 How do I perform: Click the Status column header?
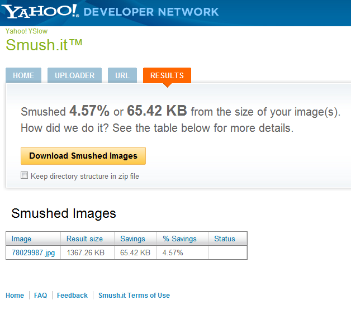tap(227, 239)
